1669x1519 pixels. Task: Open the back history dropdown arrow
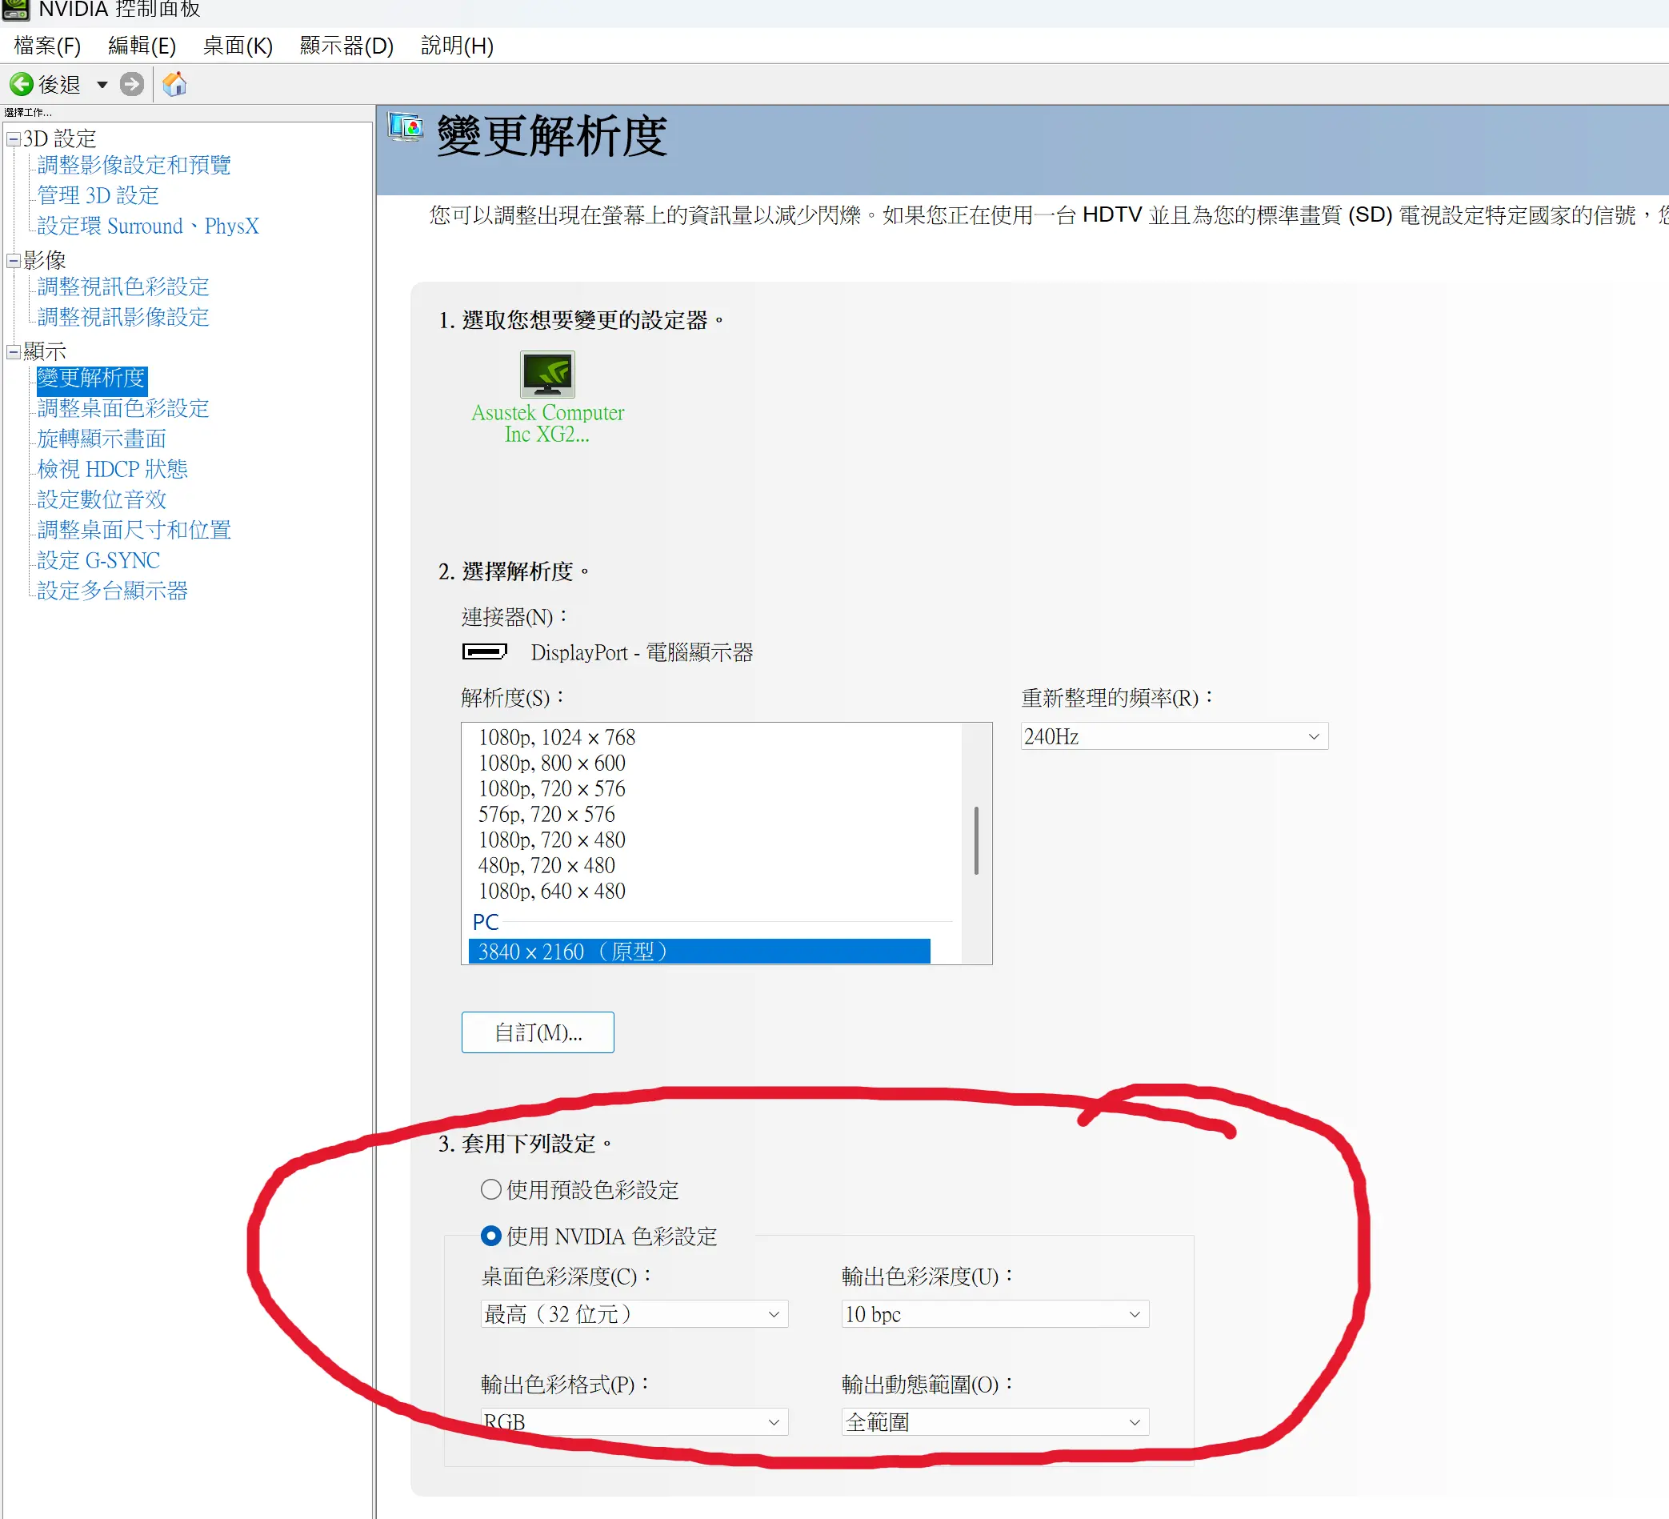[x=102, y=85]
